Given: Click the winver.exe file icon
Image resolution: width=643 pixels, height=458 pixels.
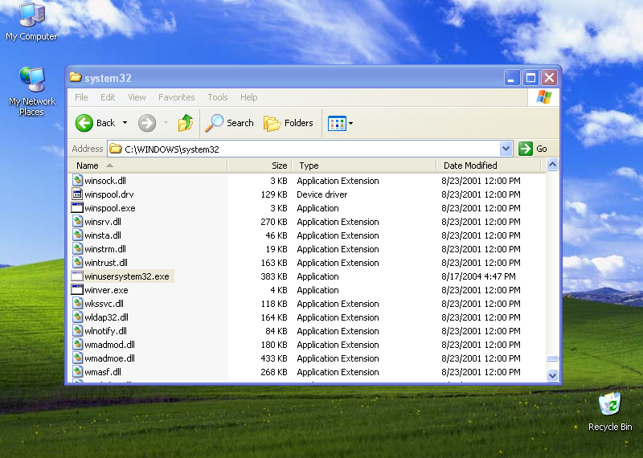Looking at the screenshot, I should (77, 289).
